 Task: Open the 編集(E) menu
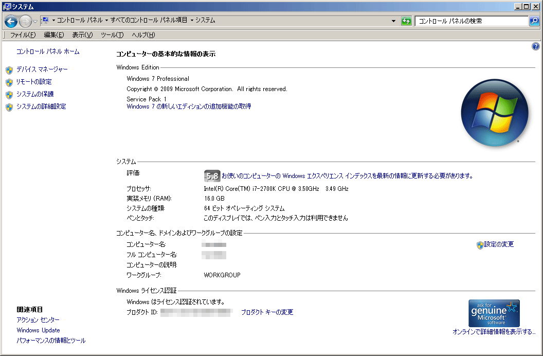(x=54, y=35)
